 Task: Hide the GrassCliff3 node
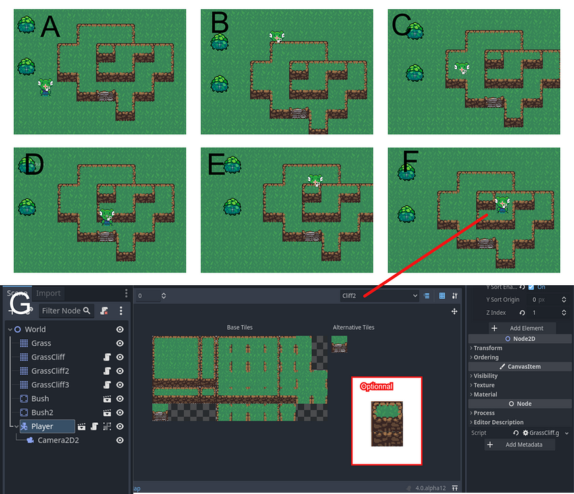click(x=120, y=385)
